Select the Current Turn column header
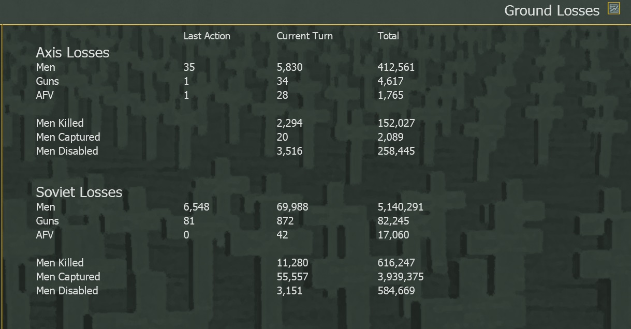 click(x=304, y=36)
